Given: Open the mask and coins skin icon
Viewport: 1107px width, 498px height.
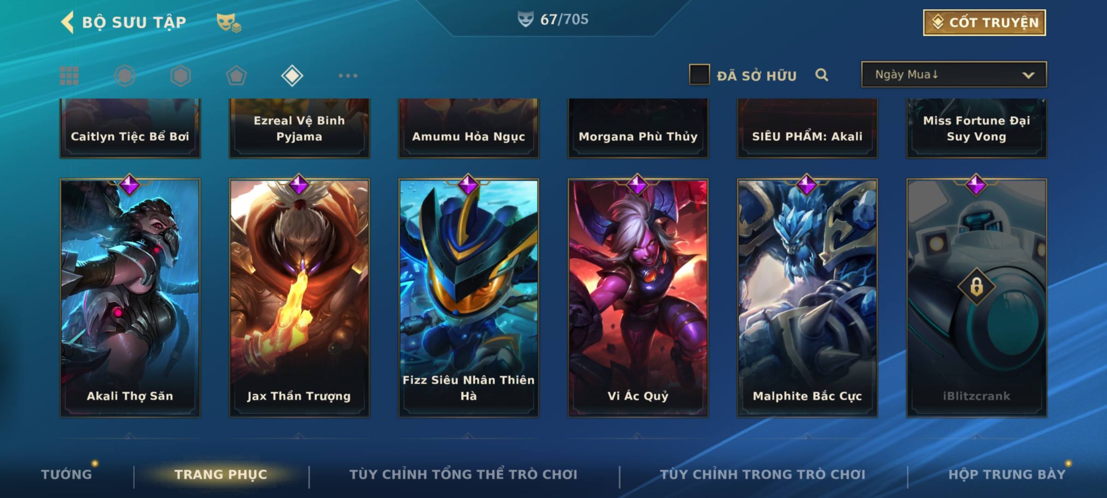Looking at the screenshot, I should pos(229,23).
